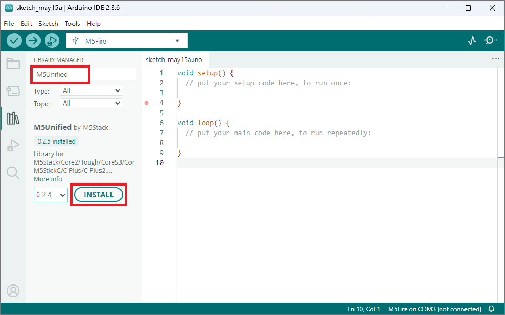Open the account profile icon
This screenshot has height=315, width=505.
pos(13,291)
